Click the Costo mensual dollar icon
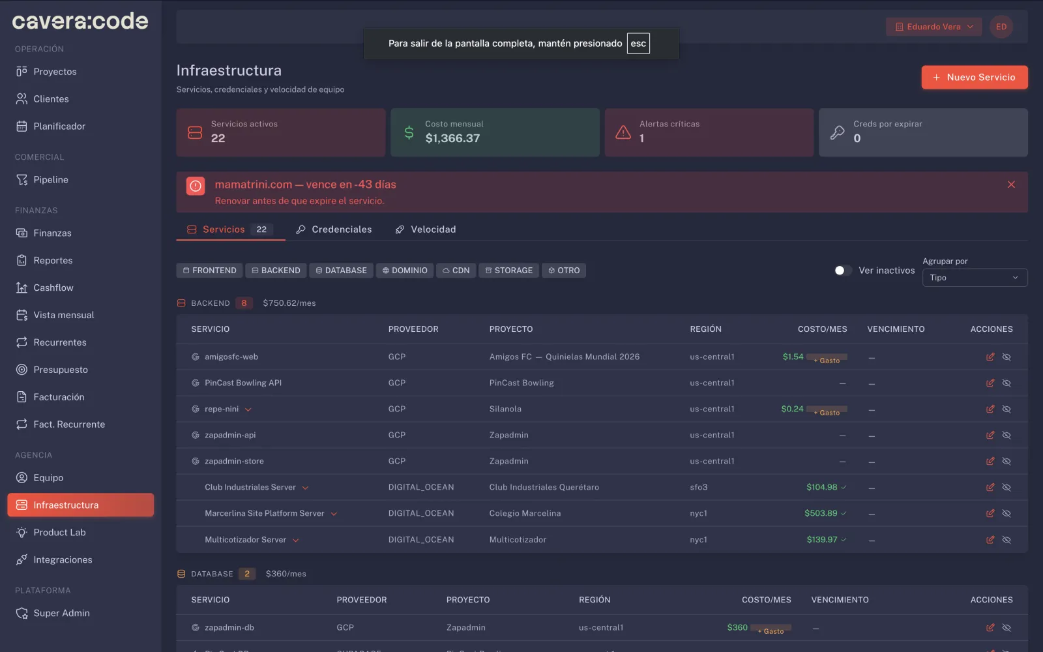1043x652 pixels. [x=409, y=132]
